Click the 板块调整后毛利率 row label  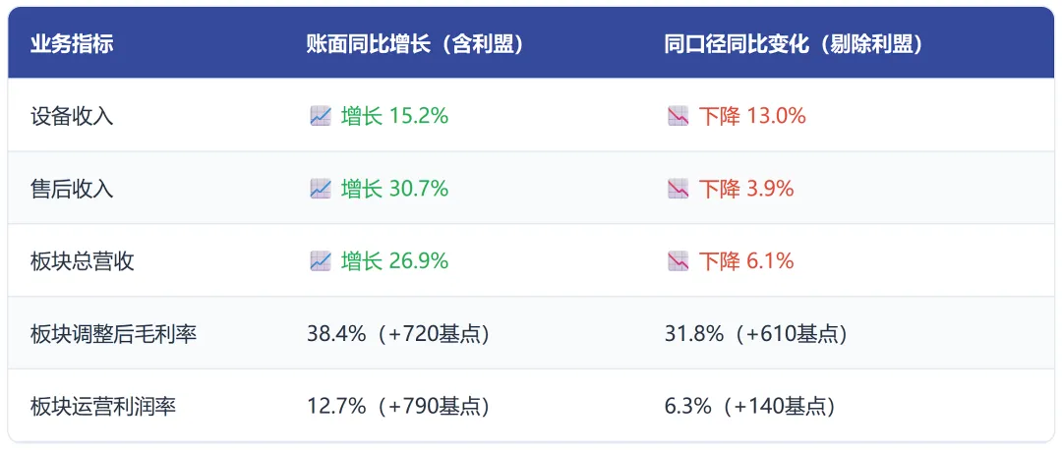(114, 333)
